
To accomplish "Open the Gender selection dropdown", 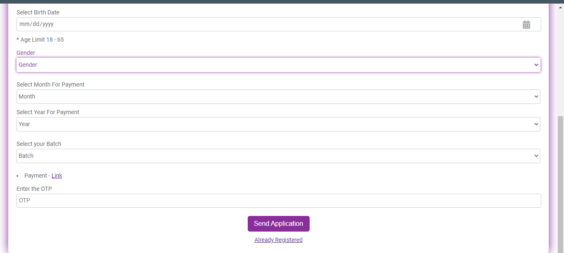I will [279, 65].
